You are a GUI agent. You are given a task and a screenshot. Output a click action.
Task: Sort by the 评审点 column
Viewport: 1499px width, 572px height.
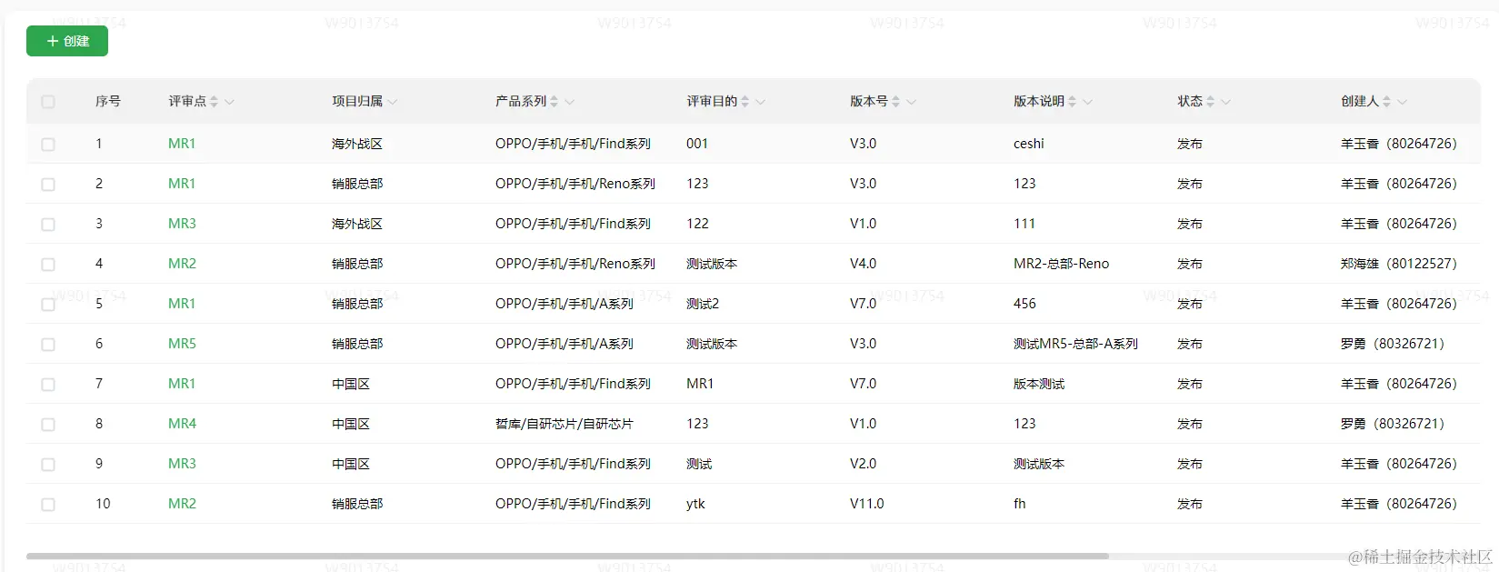pyautogui.click(x=215, y=102)
